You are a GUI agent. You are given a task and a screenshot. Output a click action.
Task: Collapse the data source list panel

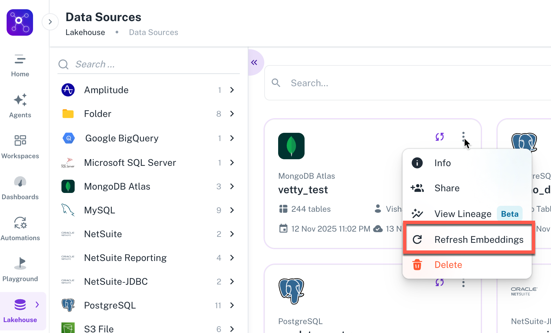coord(254,62)
